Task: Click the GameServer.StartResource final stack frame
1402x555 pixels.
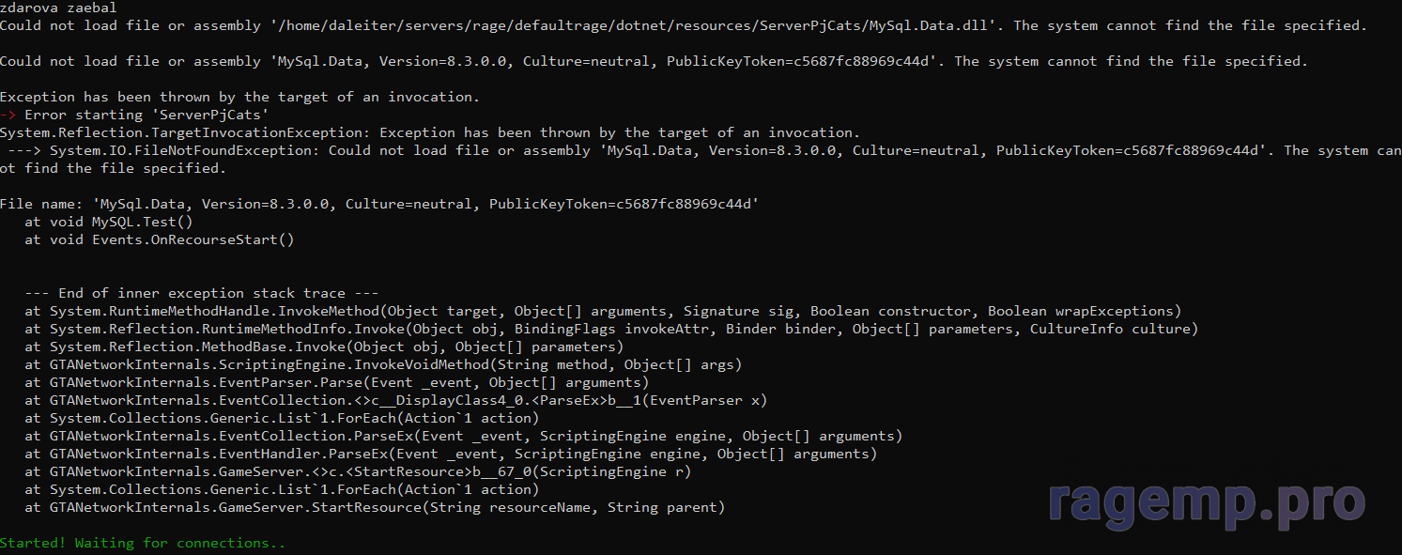Action: [375, 507]
